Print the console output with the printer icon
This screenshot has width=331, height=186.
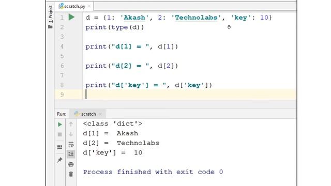(x=71, y=164)
